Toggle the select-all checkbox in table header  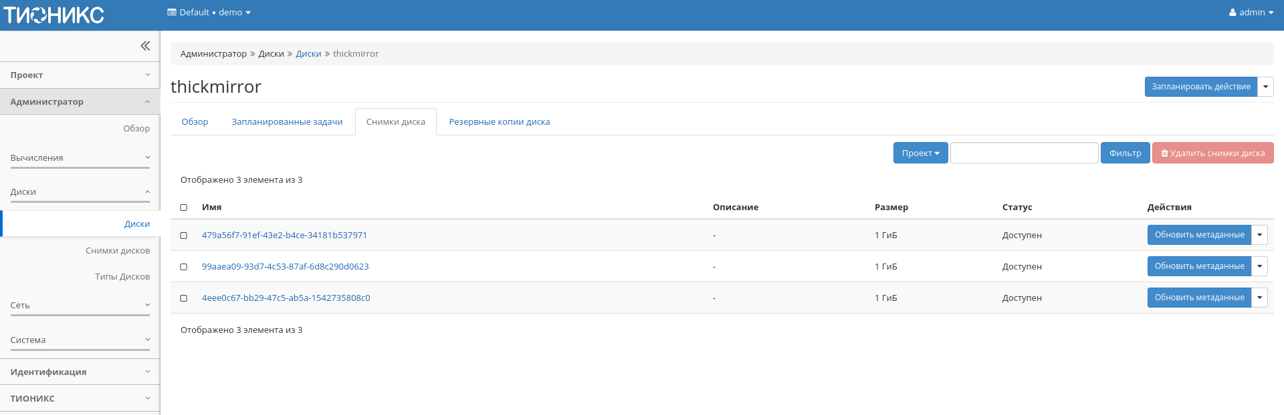[x=184, y=207]
